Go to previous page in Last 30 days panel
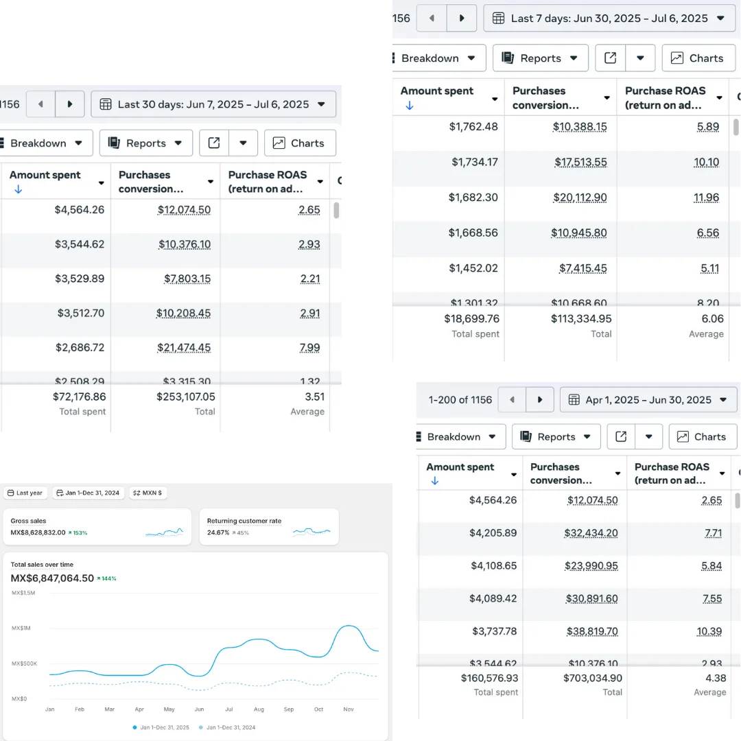 40,104
